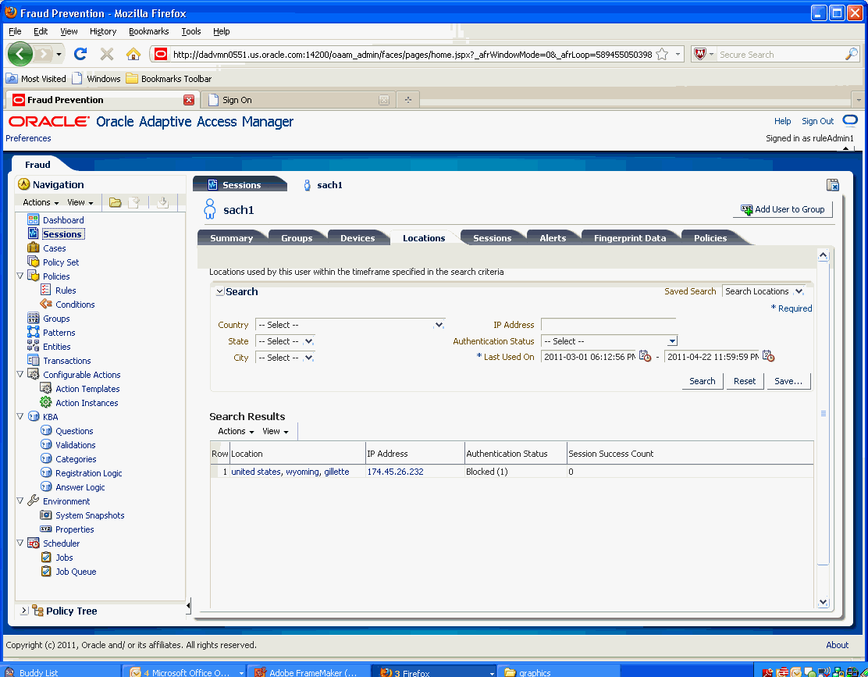Click the bookmark star in the address bar
This screenshot has width=868, height=677.
coord(660,53)
